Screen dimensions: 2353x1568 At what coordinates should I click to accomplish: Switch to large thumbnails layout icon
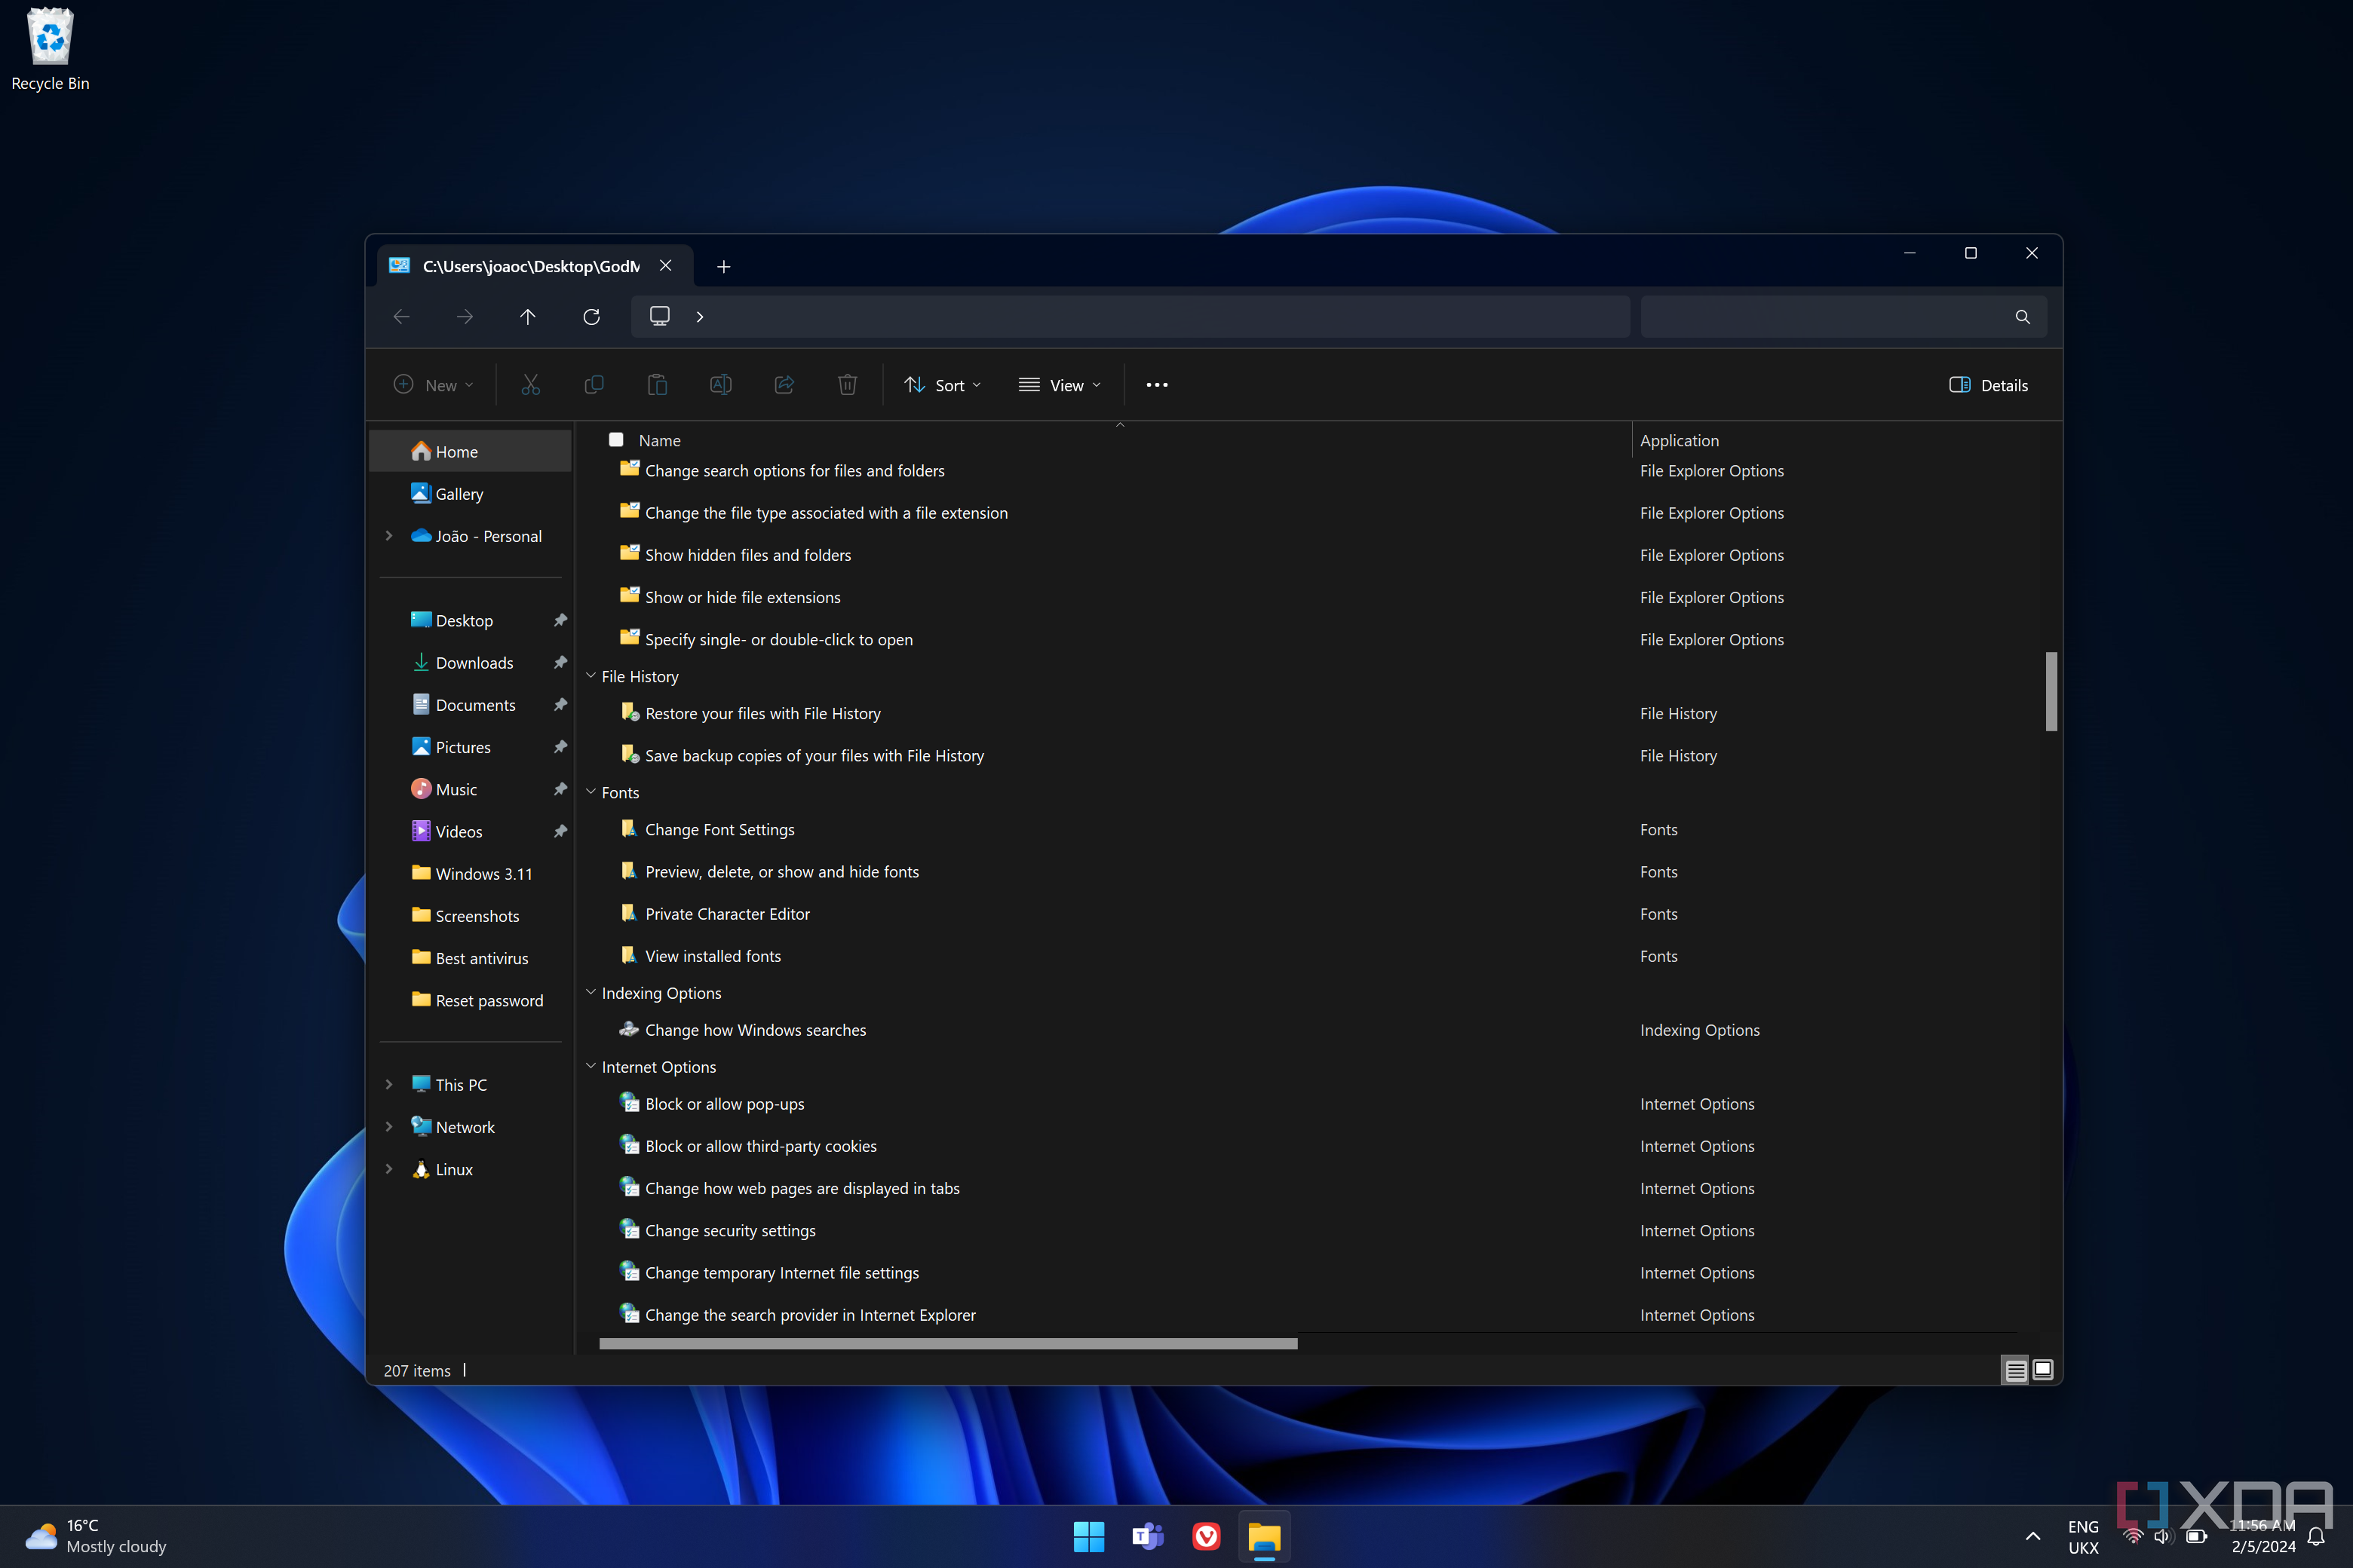[2043, 1370]
